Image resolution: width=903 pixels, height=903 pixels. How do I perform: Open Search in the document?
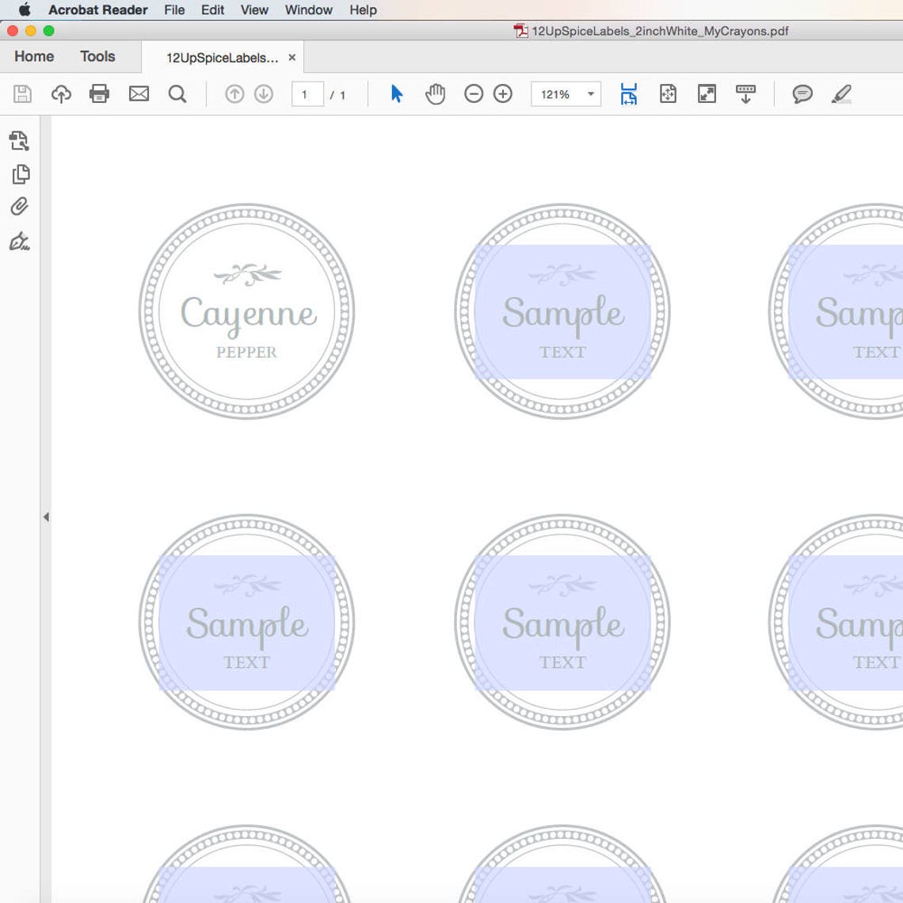pos(177,93)
